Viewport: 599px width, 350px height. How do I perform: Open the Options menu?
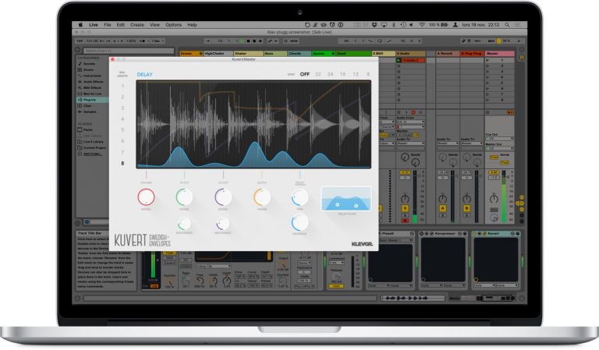[173, 25]
